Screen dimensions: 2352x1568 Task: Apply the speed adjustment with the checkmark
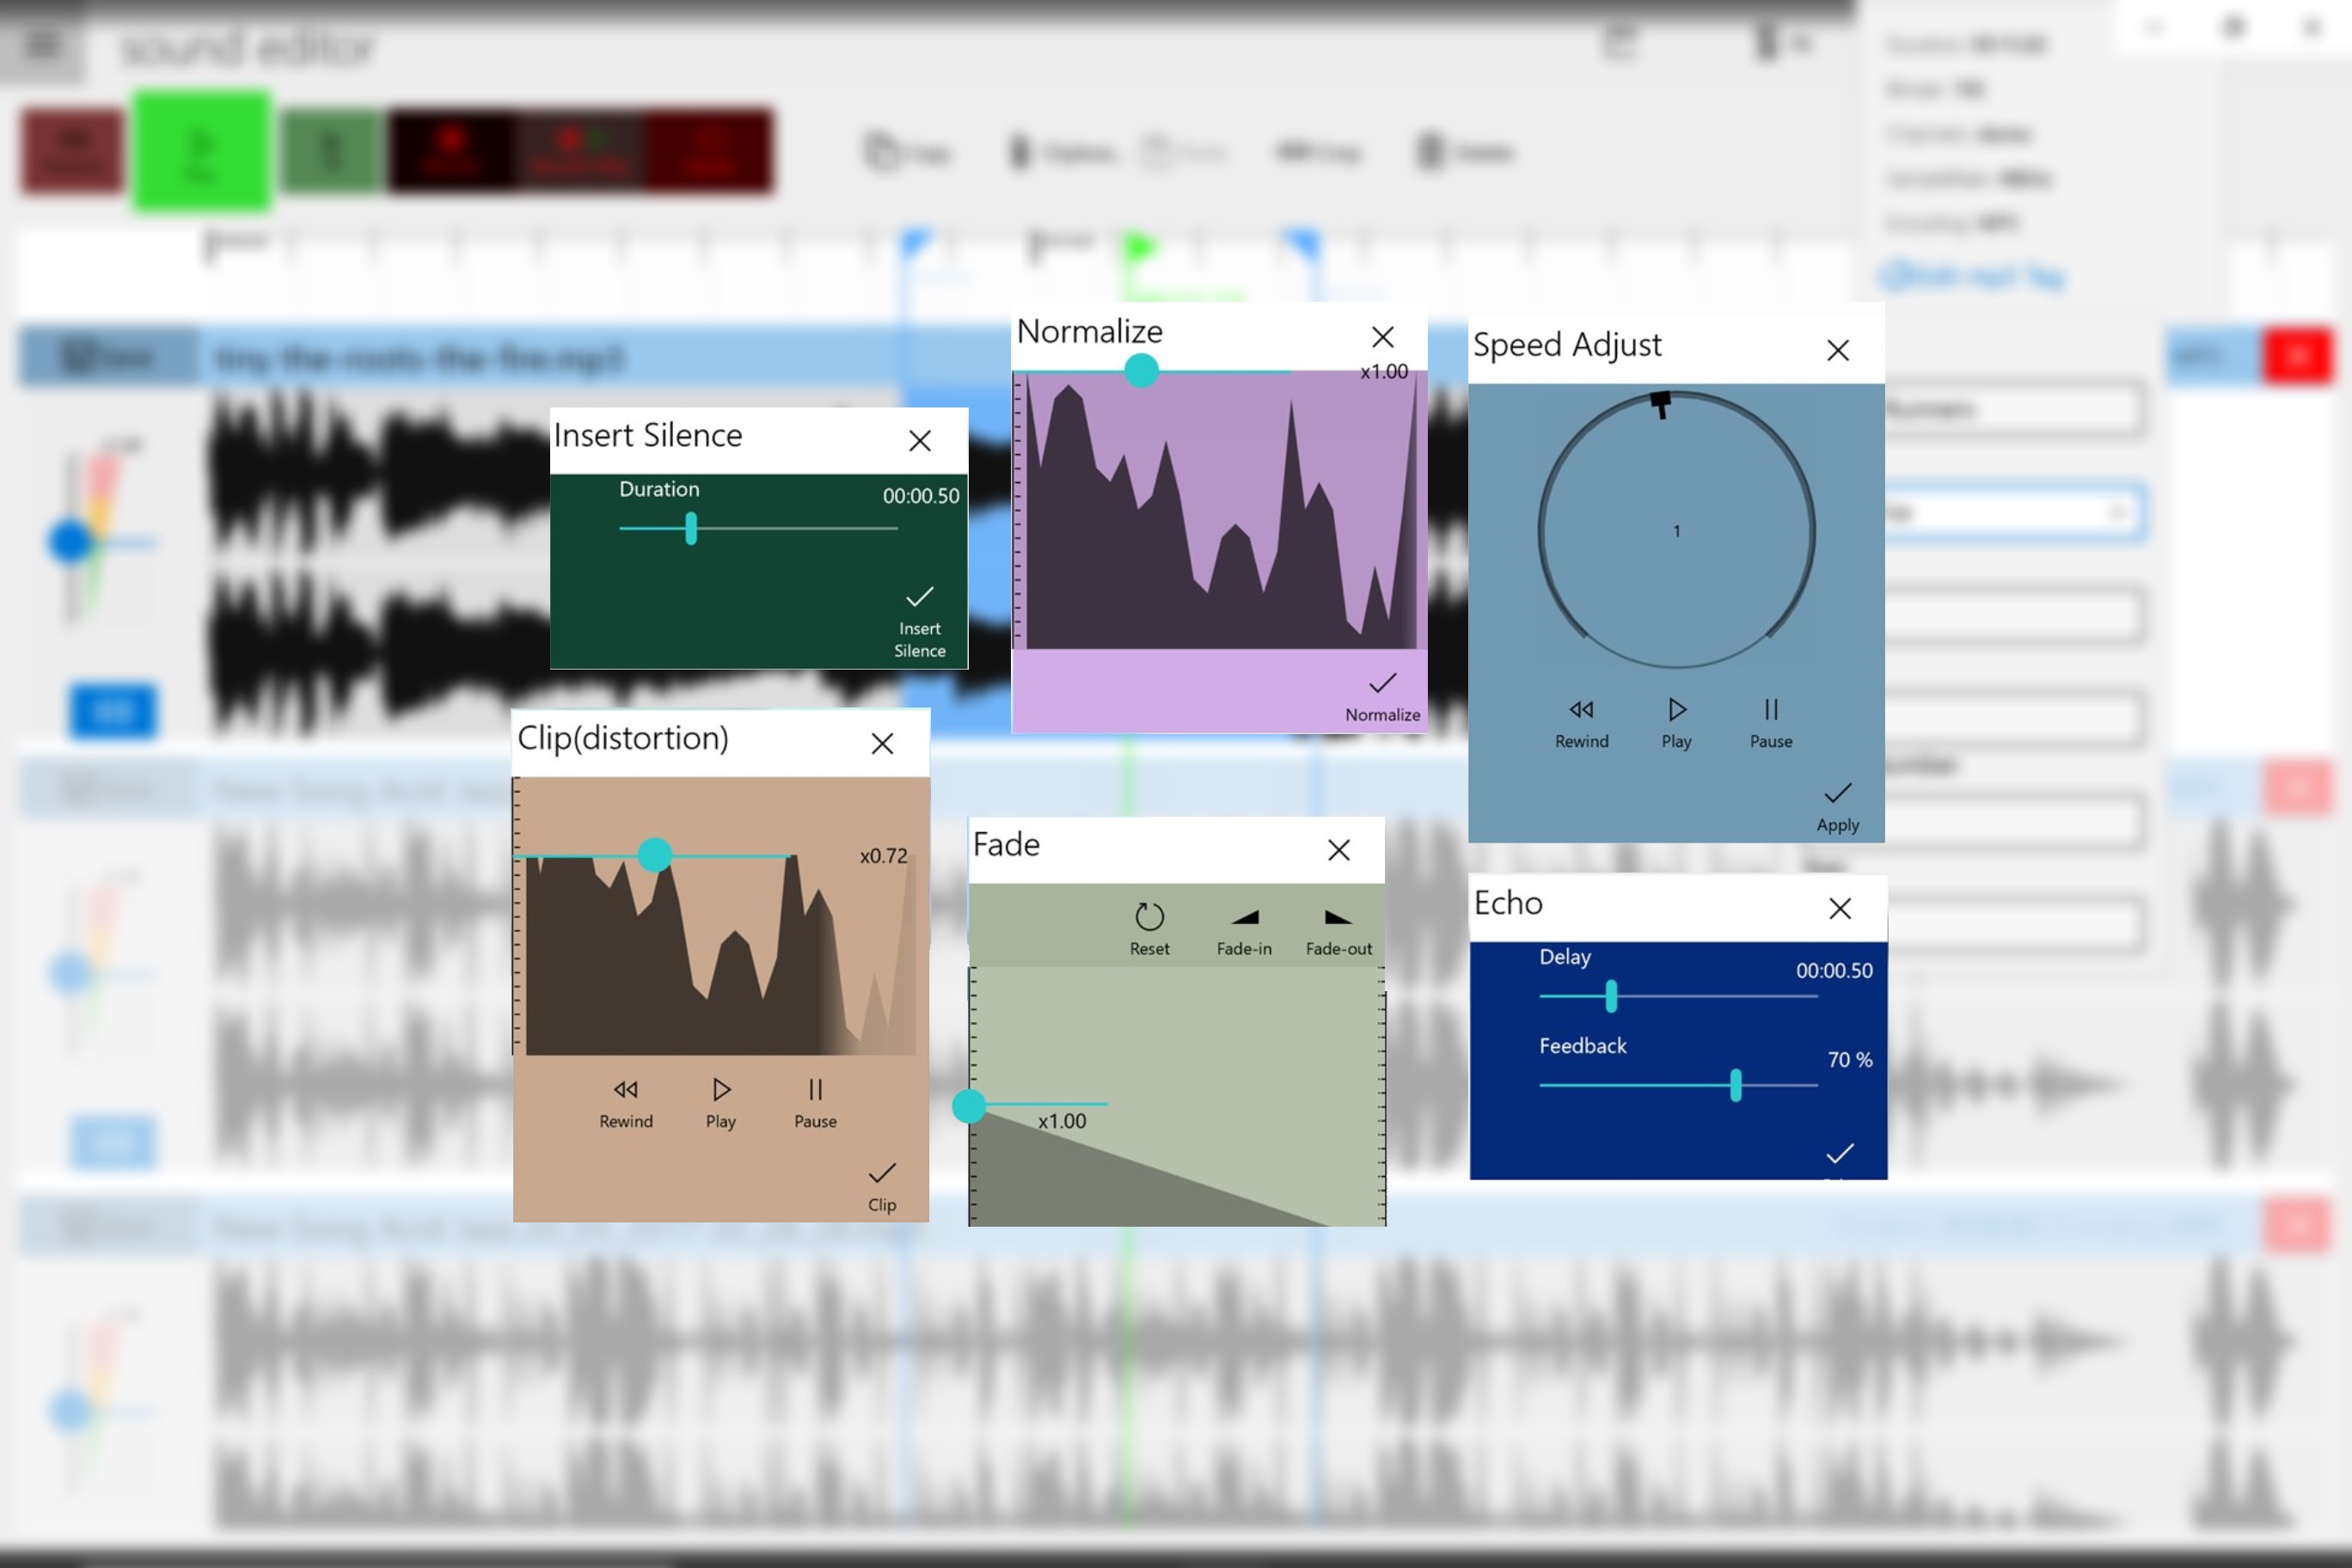1837,795
